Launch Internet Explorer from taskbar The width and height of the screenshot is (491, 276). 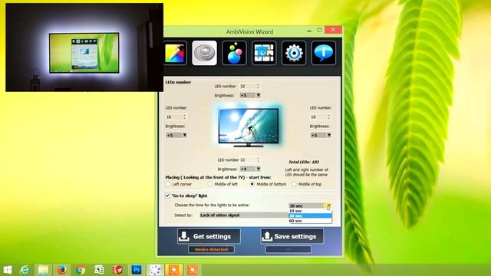pos(25,270)
